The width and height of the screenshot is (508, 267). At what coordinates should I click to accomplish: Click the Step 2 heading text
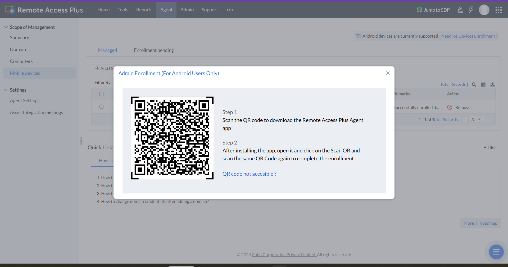coord(230,143)
